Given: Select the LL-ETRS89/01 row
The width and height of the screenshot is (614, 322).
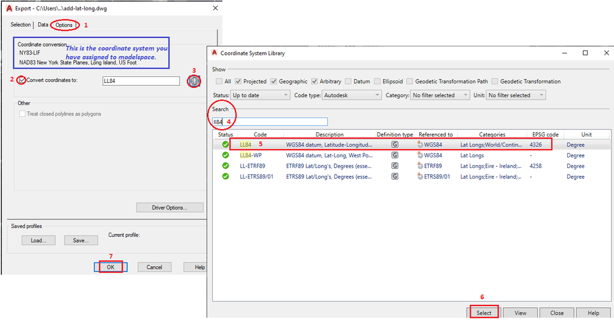Looking at the screenshot, I should (411, 176).
